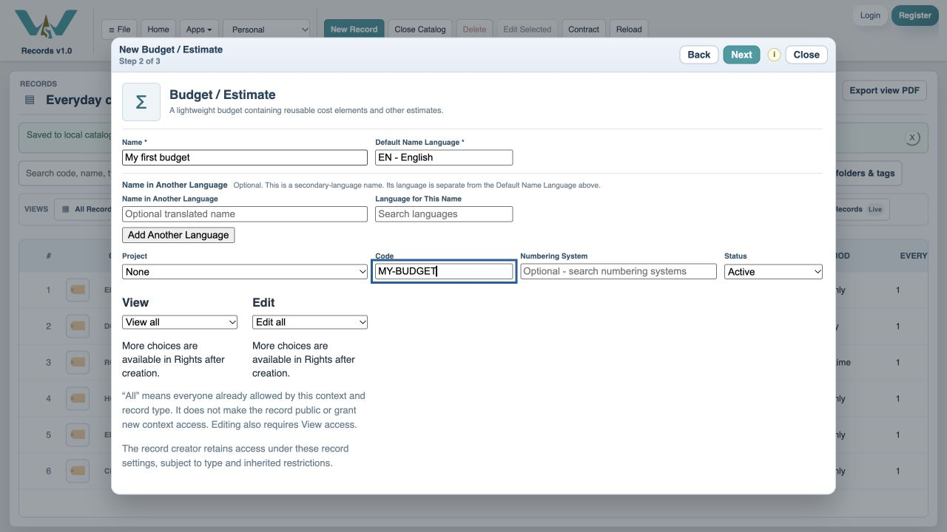
Task: Go to the Home menu item
Action: click(158, 30)
